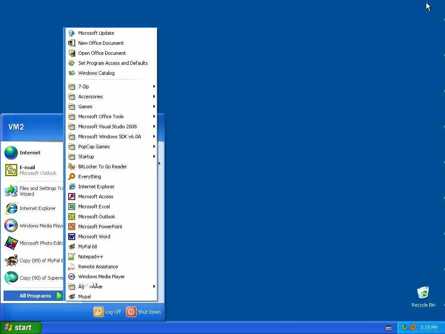Expand Microsoft Windows SDK v6.0A arrow
This screenshot has width=445, height=334.
point(154,136)
